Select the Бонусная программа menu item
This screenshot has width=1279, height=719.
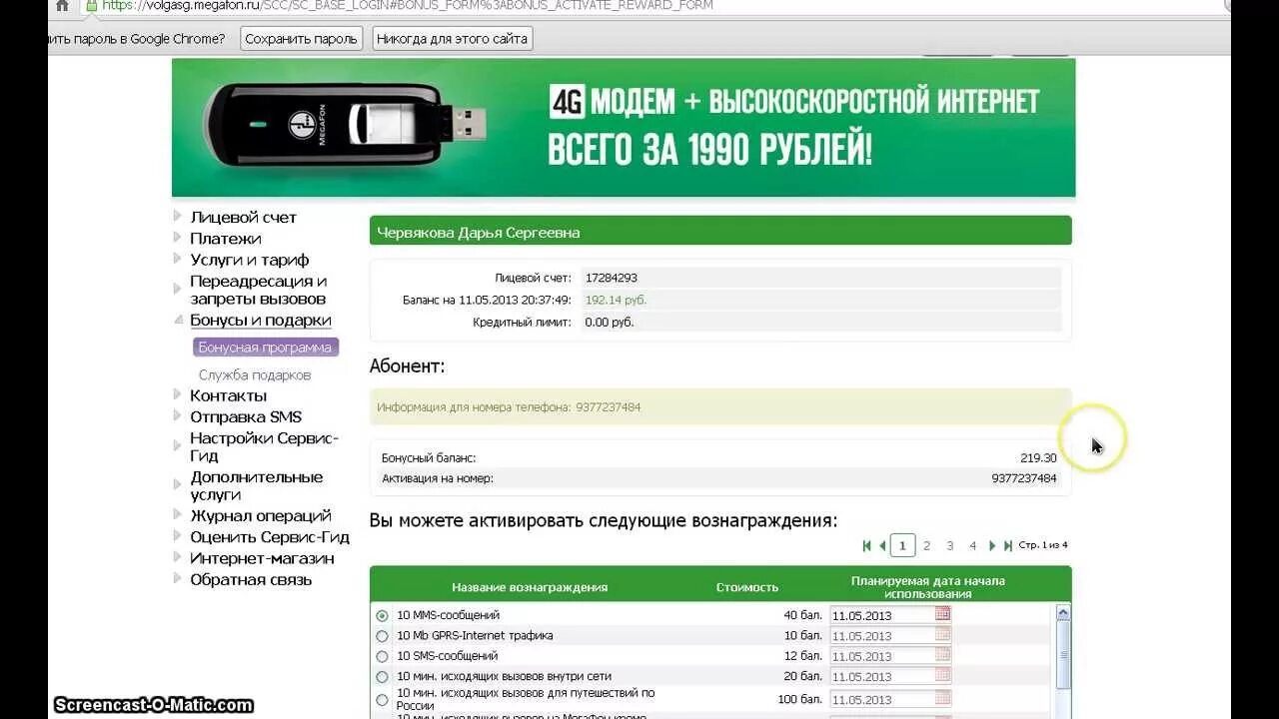[x=265, y=348]
